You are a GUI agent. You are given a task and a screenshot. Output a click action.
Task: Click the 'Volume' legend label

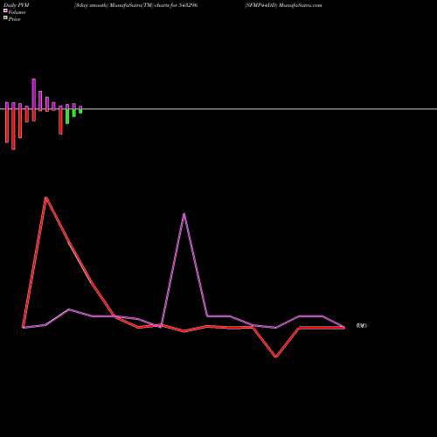(17, 12)
